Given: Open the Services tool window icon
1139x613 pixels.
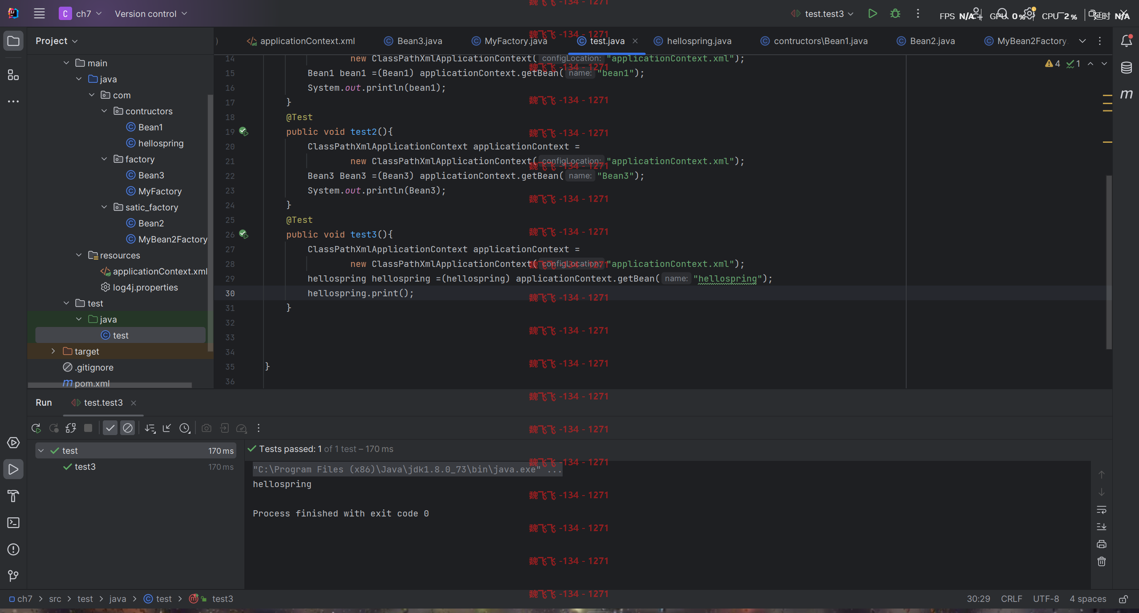Looking at the screenshot, I should point(13,443).
